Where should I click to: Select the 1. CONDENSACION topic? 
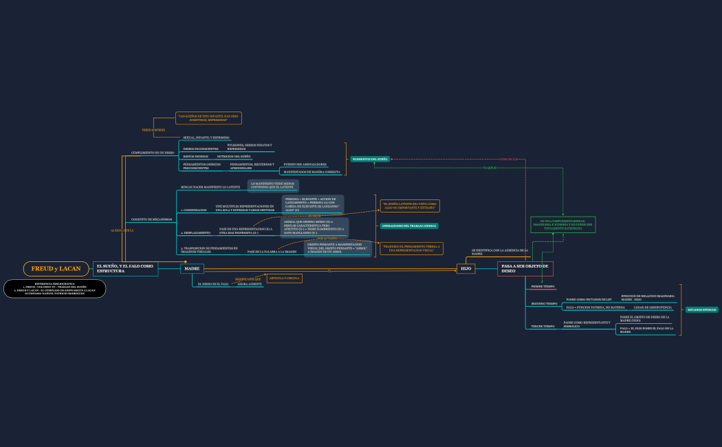click(x=194, y=210)
